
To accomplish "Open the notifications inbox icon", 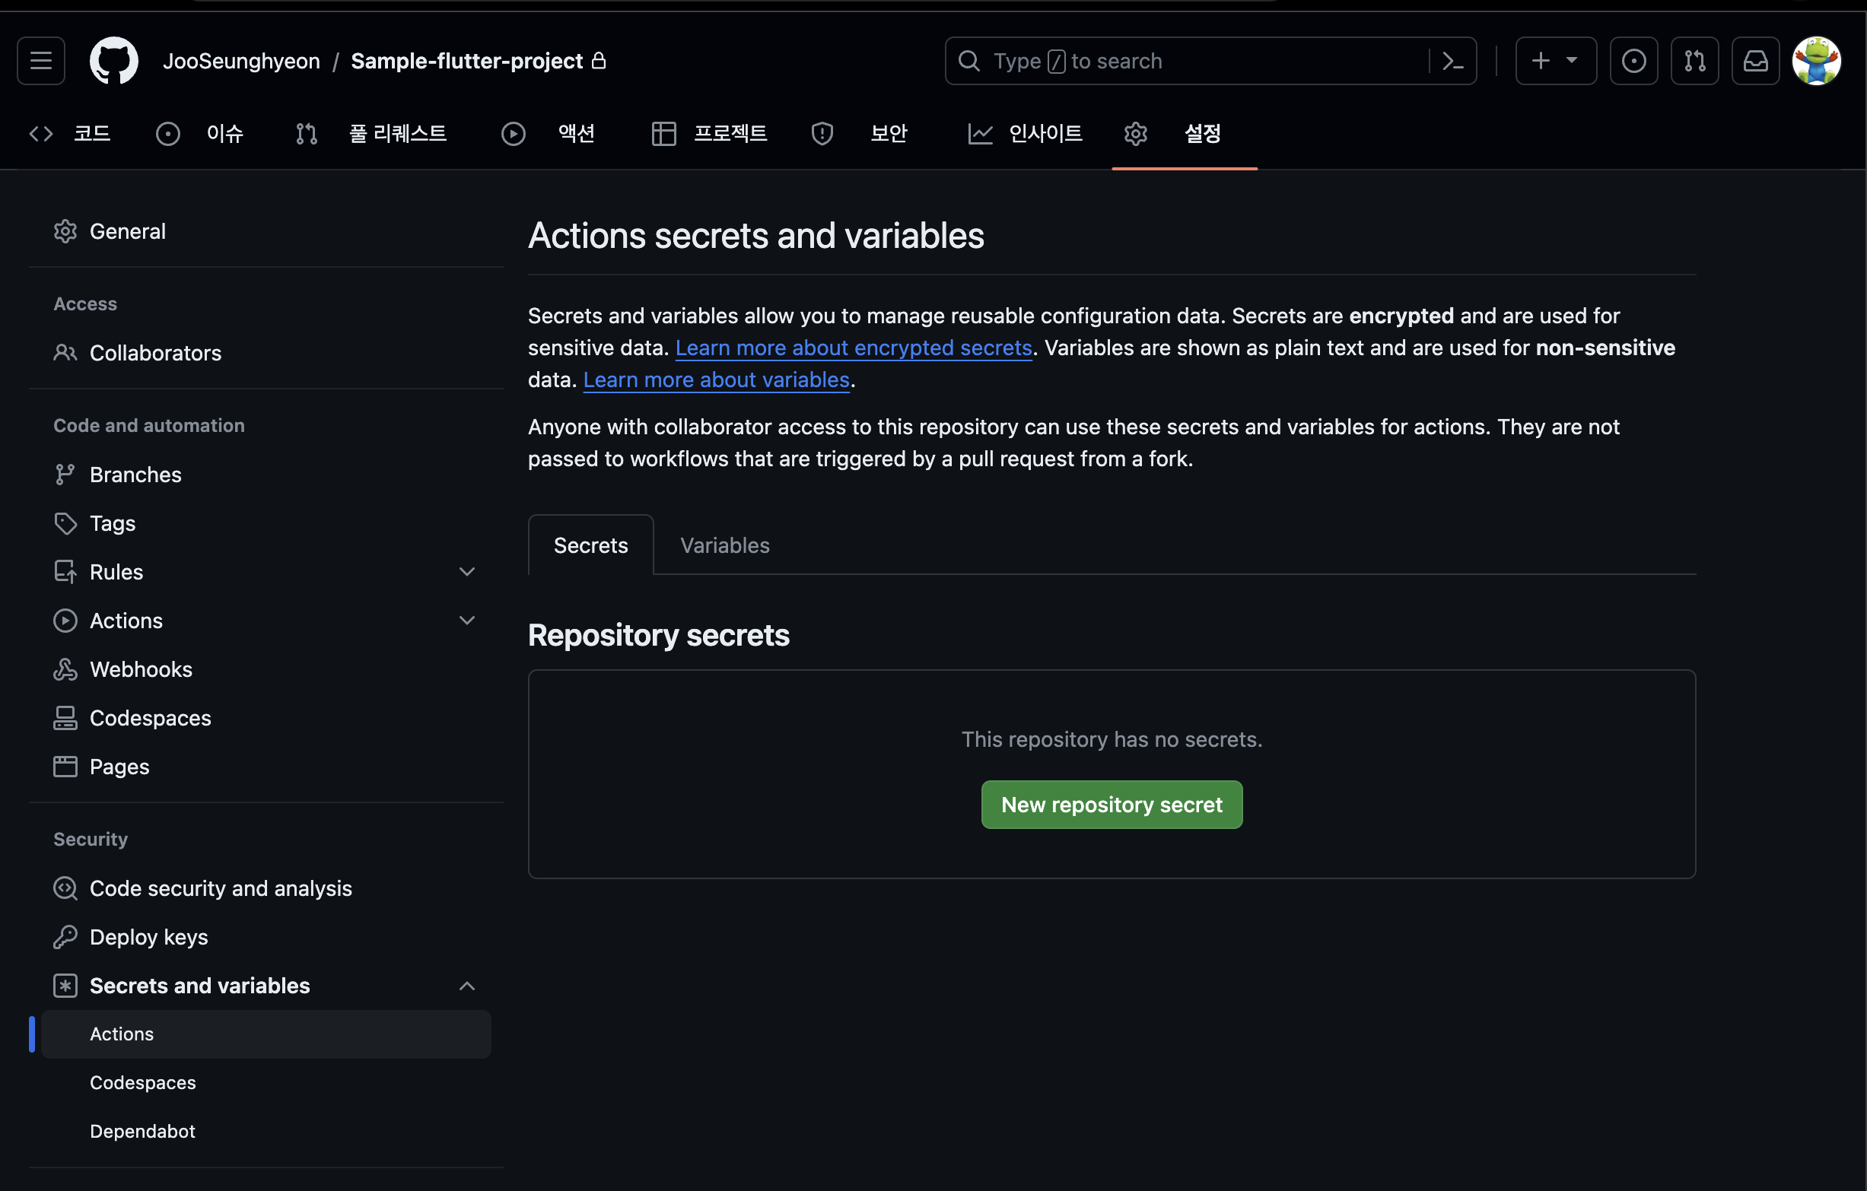I will click(x=1755, y=60).
